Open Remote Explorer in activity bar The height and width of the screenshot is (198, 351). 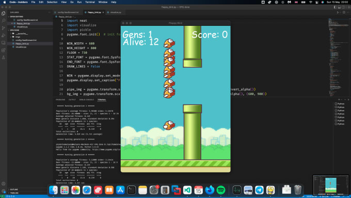pos(4,42)
